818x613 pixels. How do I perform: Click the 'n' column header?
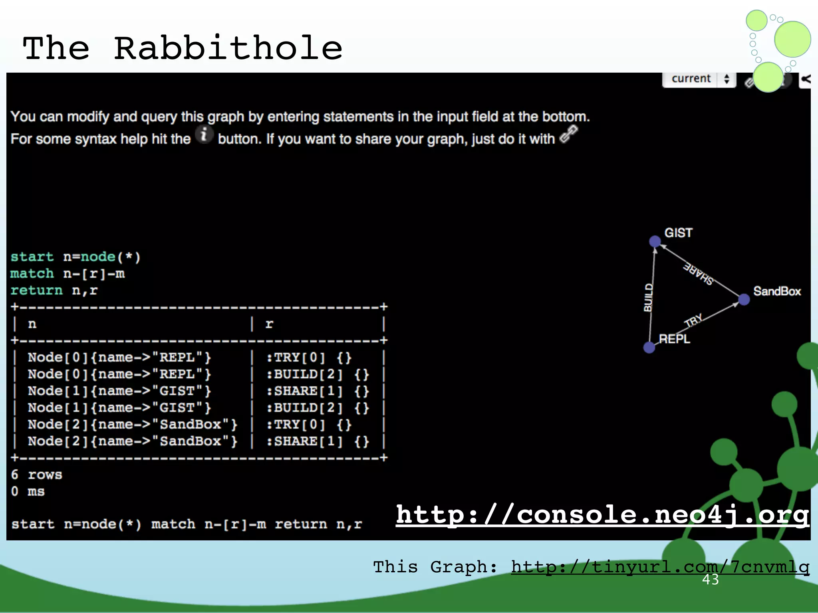click(x=32, y=324)
